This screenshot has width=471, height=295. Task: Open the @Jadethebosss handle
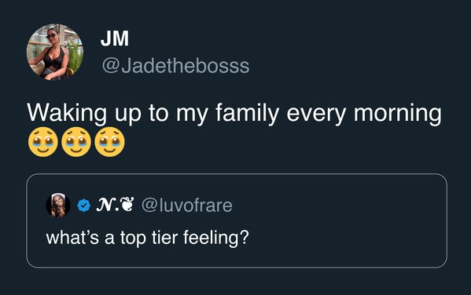(x=175, y=66)
